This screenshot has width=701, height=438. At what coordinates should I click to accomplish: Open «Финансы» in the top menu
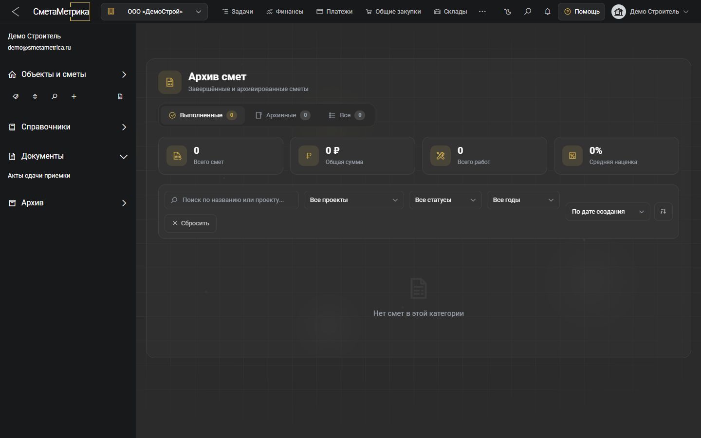(x=285, y=12)
